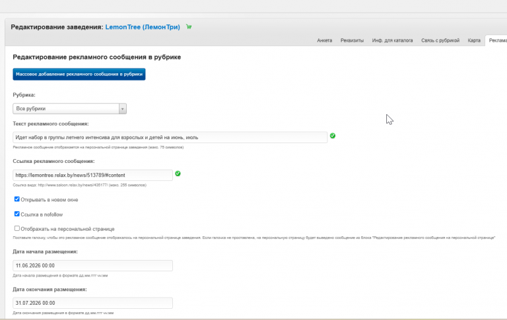Click the Дата окончания размещения date field
Viewport: 507px width, 320px height.
pyautogui.click(x=93, y=303)
